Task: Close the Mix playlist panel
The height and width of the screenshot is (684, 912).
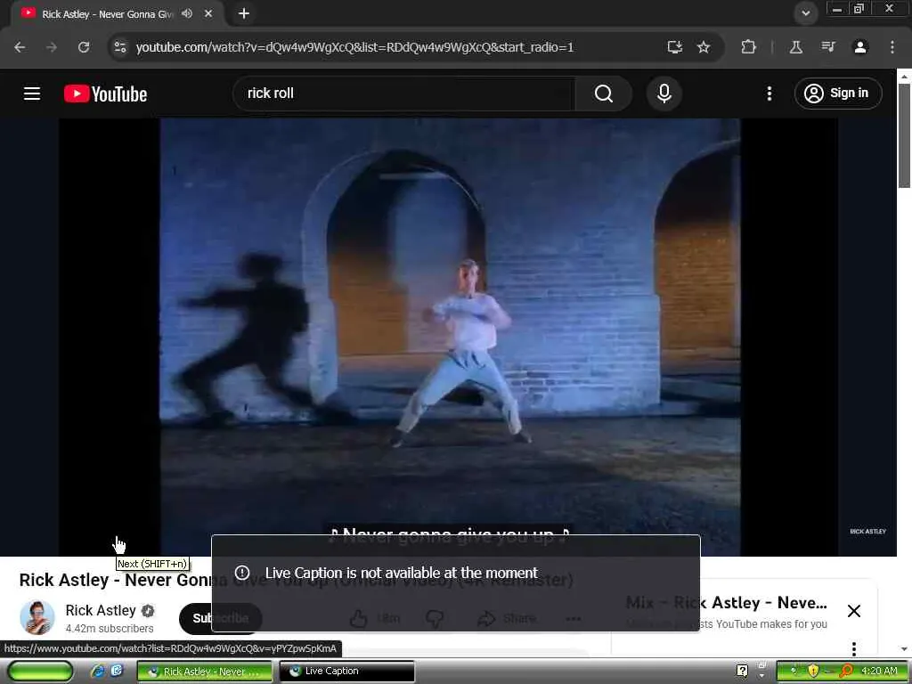Action: pyautogui.click(x=854, y=611)
